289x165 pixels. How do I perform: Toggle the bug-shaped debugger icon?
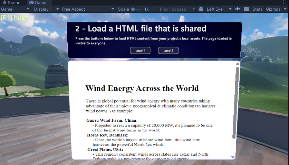pyautogui.click(x=201, y=9)
